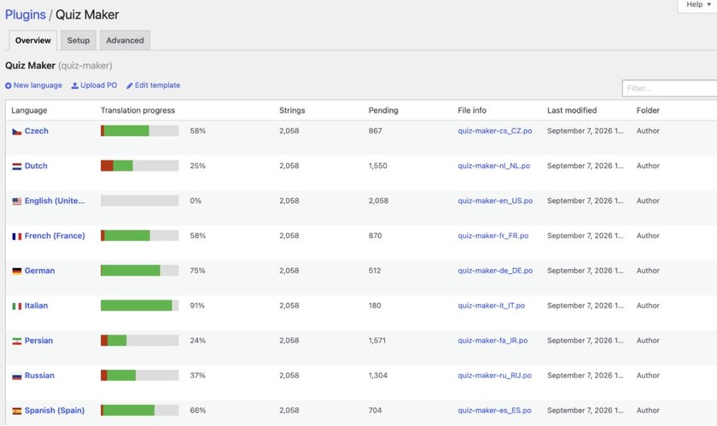Image resolution: width=717 pixels, height=426 pixels.
Task: Open file quiz-maker-en_US.po
Action: tap(495, 201)
